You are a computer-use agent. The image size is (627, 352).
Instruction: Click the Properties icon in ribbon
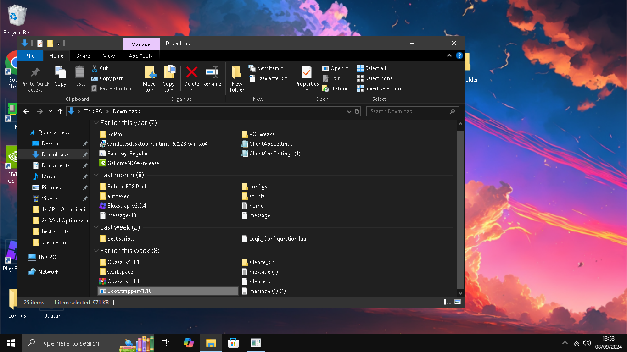[x=307, y=73]
